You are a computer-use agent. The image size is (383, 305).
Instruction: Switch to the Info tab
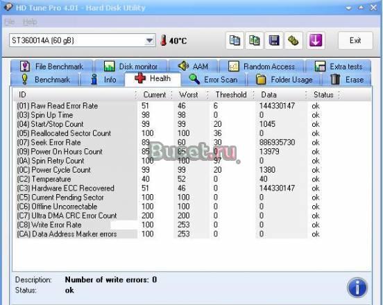pos(103,80)
